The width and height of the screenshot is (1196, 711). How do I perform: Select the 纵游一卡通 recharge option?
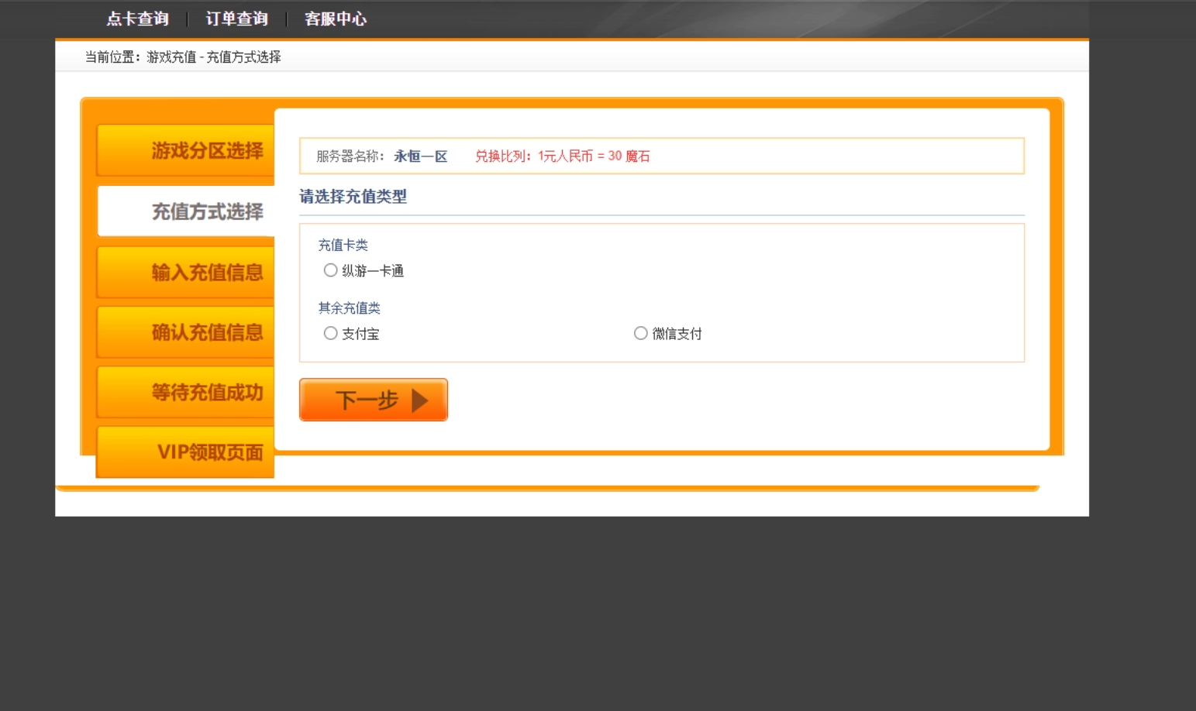click(x=330, y=270)
